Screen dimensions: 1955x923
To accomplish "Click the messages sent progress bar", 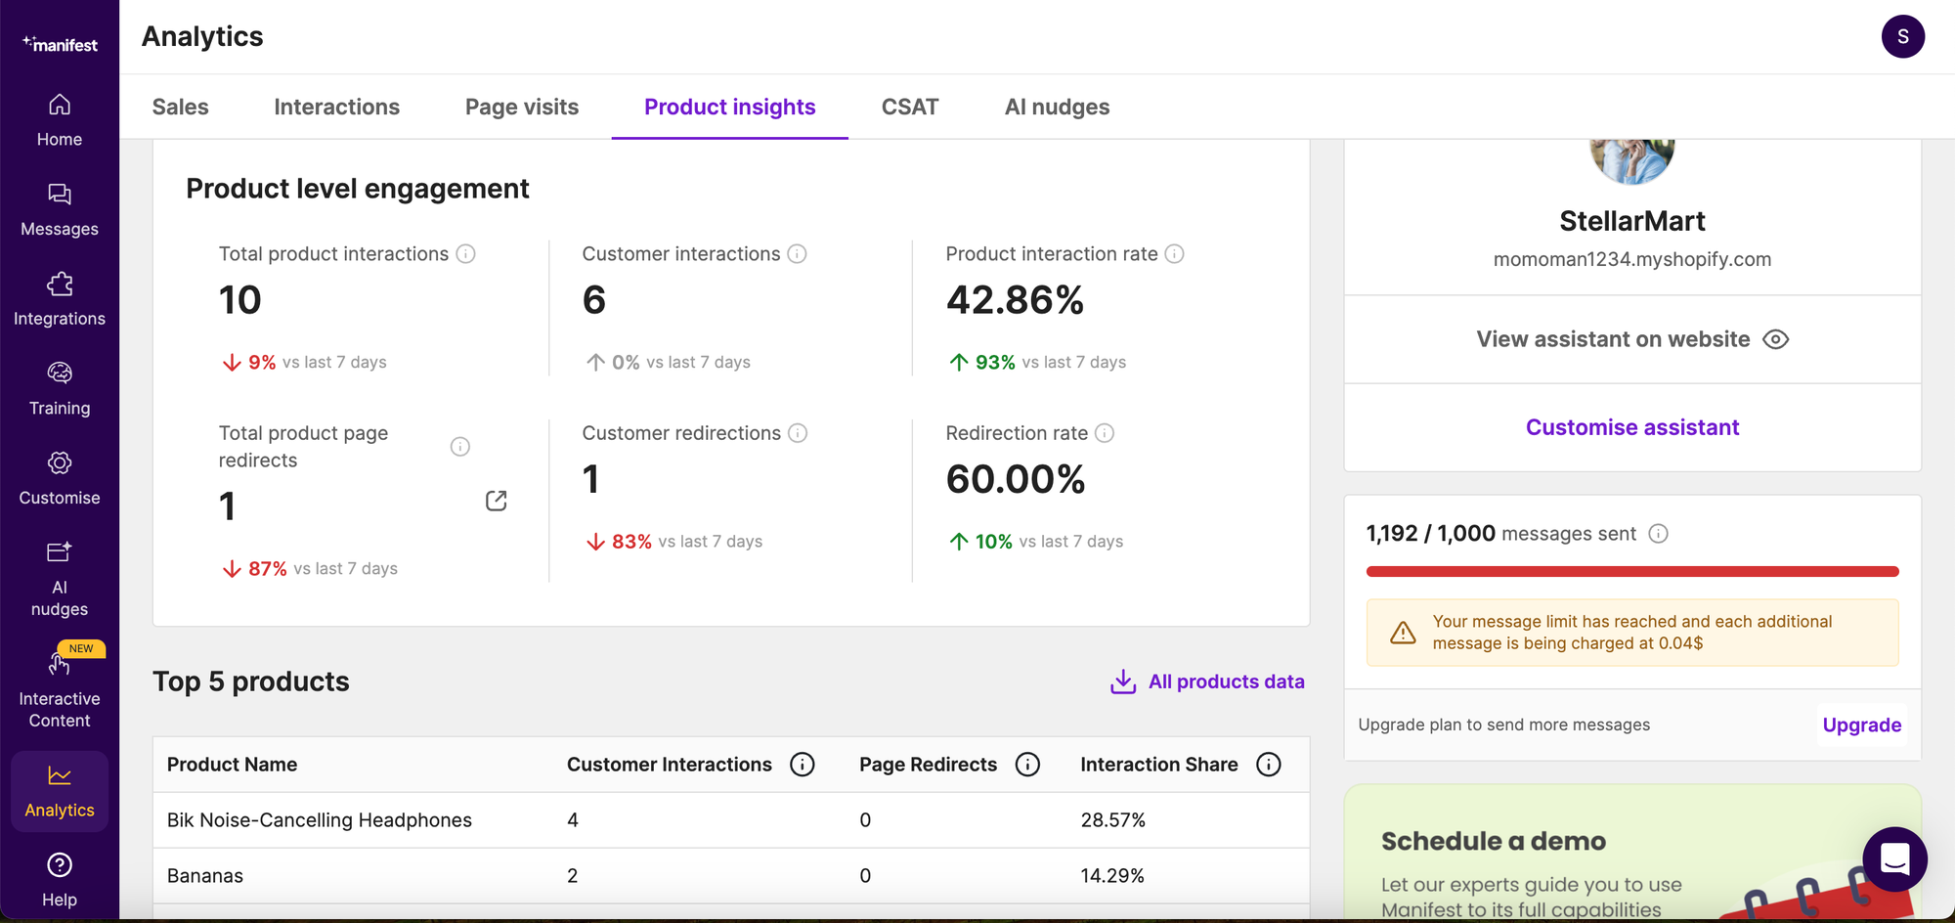I will [x=1631, y=571].
